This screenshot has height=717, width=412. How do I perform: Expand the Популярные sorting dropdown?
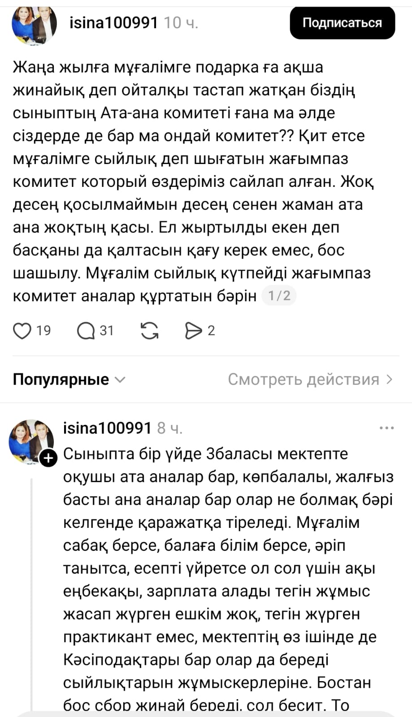tap(61, 380)
